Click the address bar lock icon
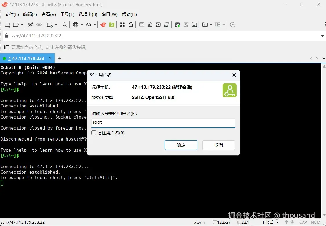 tap(7, 36)
